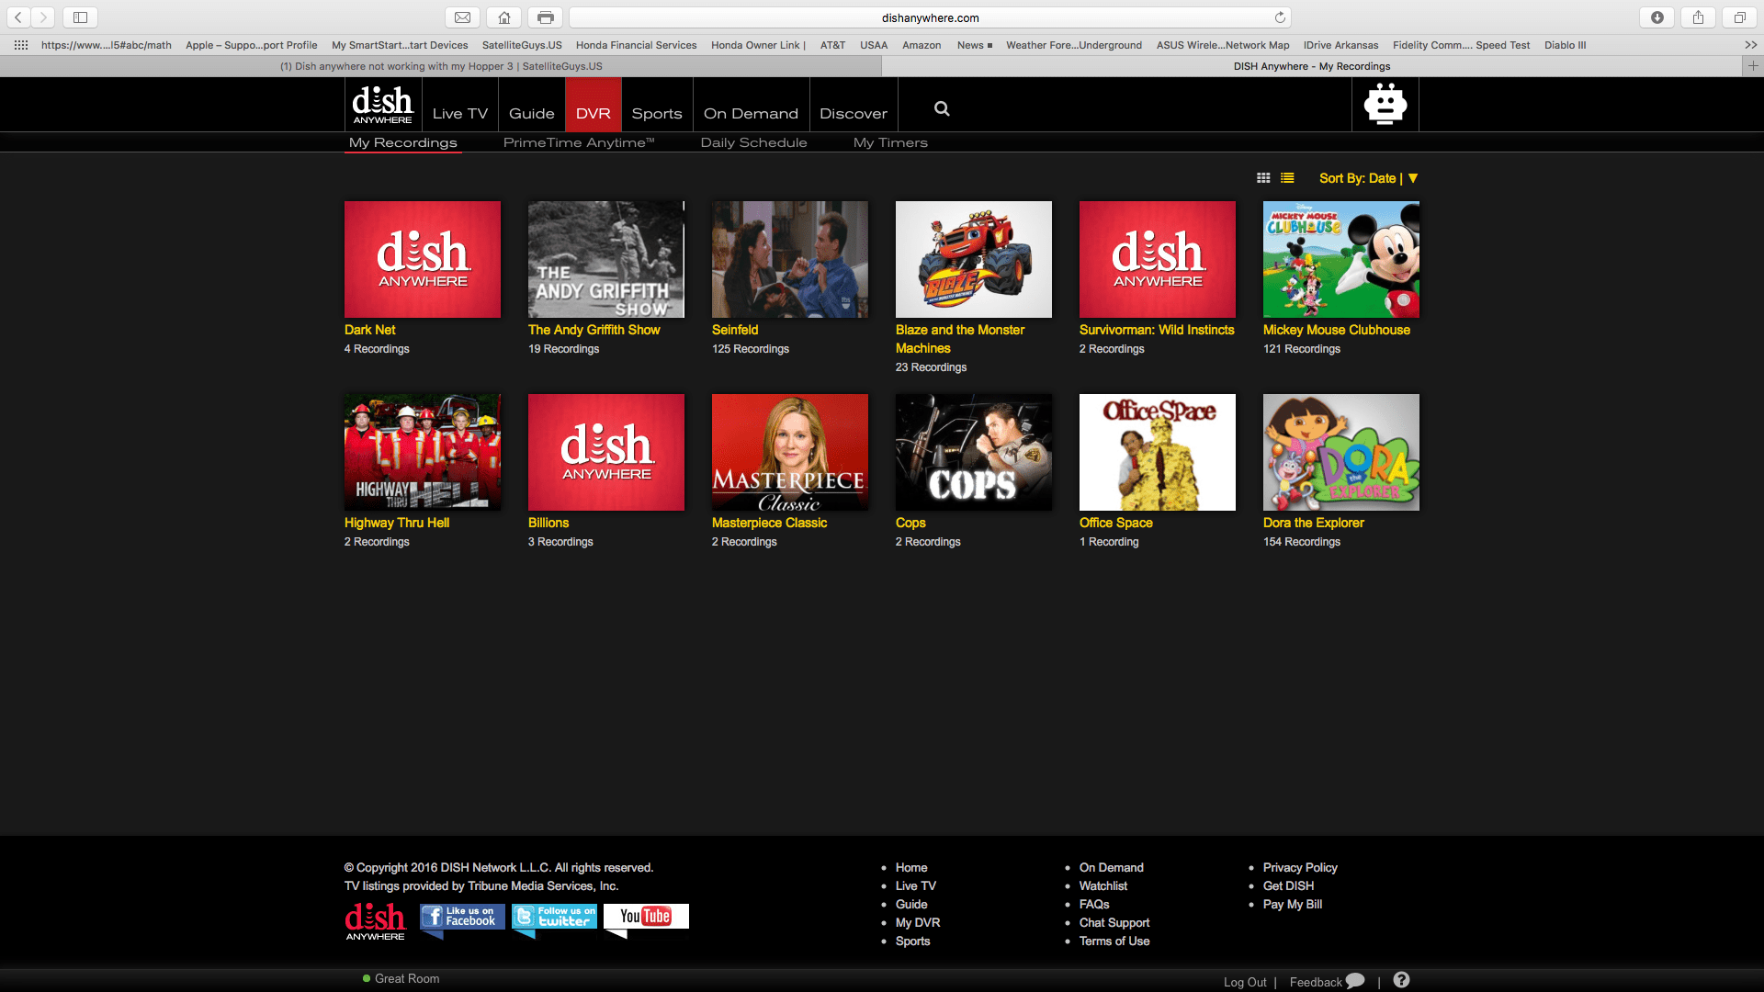Click the Billions title link
The image size is (1764, 992).
point(548,523)
